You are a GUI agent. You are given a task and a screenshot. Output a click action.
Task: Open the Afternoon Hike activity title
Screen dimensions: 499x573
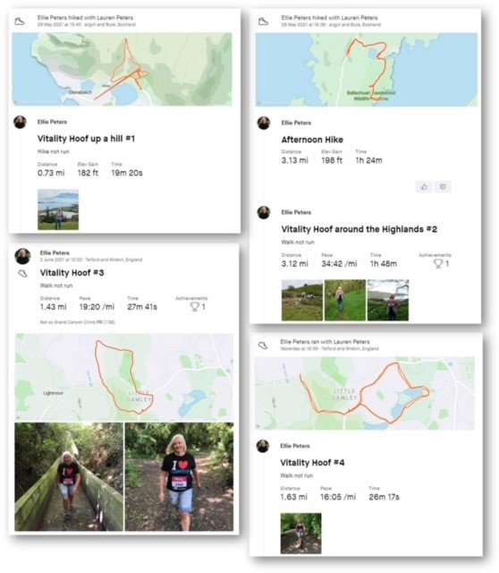click(312, 140)
